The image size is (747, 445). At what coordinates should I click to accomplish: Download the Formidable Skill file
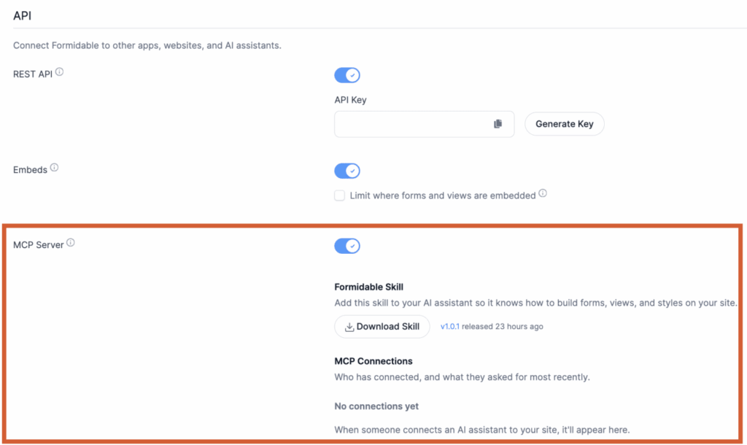pyautogui.click(x=382, y=327)
